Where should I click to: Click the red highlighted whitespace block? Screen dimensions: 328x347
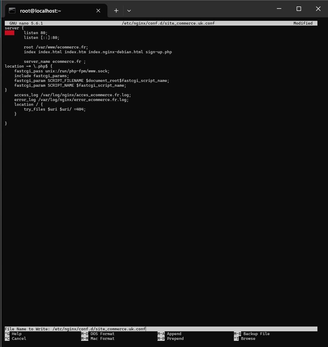(x=10, y=33)
